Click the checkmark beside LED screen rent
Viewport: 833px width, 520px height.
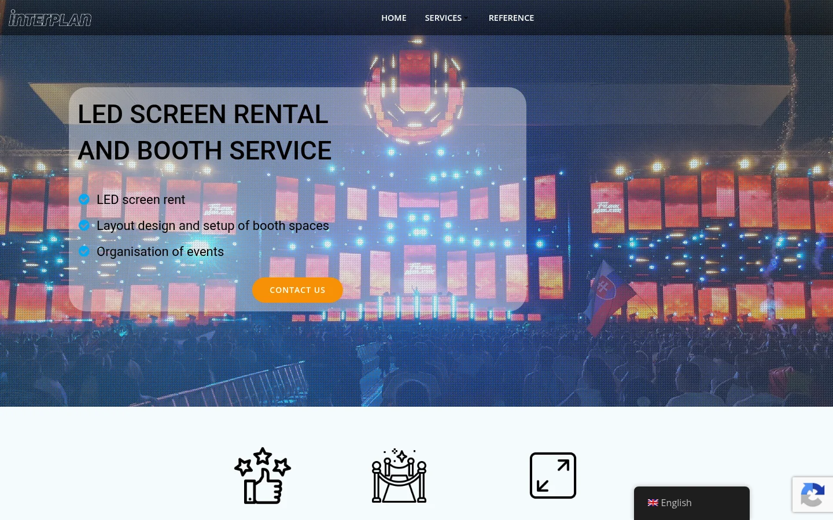point(84,199)
